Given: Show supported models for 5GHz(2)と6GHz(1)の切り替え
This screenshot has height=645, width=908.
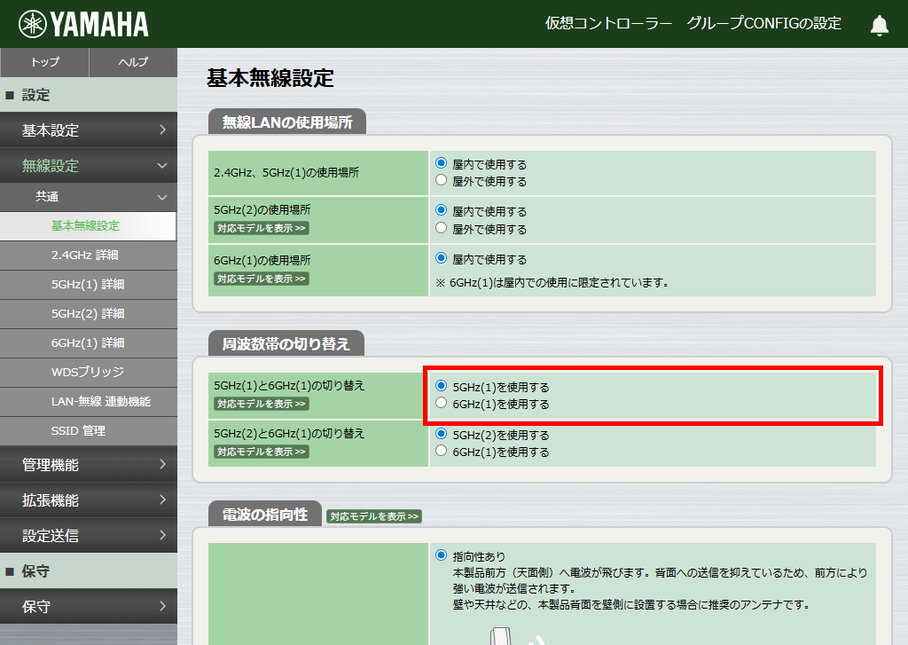Looking at the screenshot, I should (262, 452).
